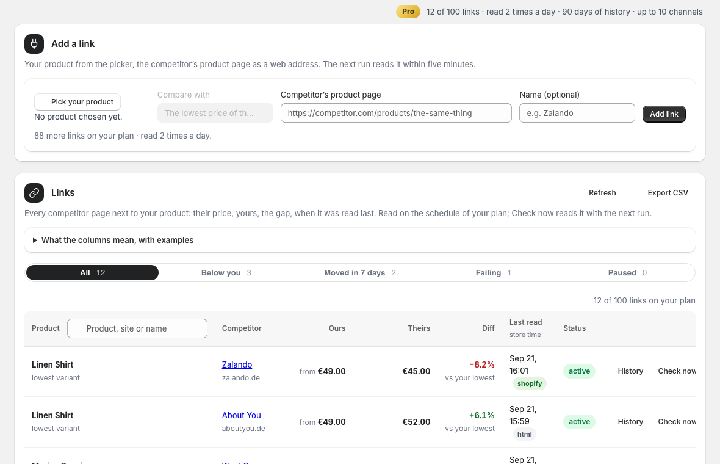Switch to the Below you tab
720x464 pixels.
click(226, 273)
